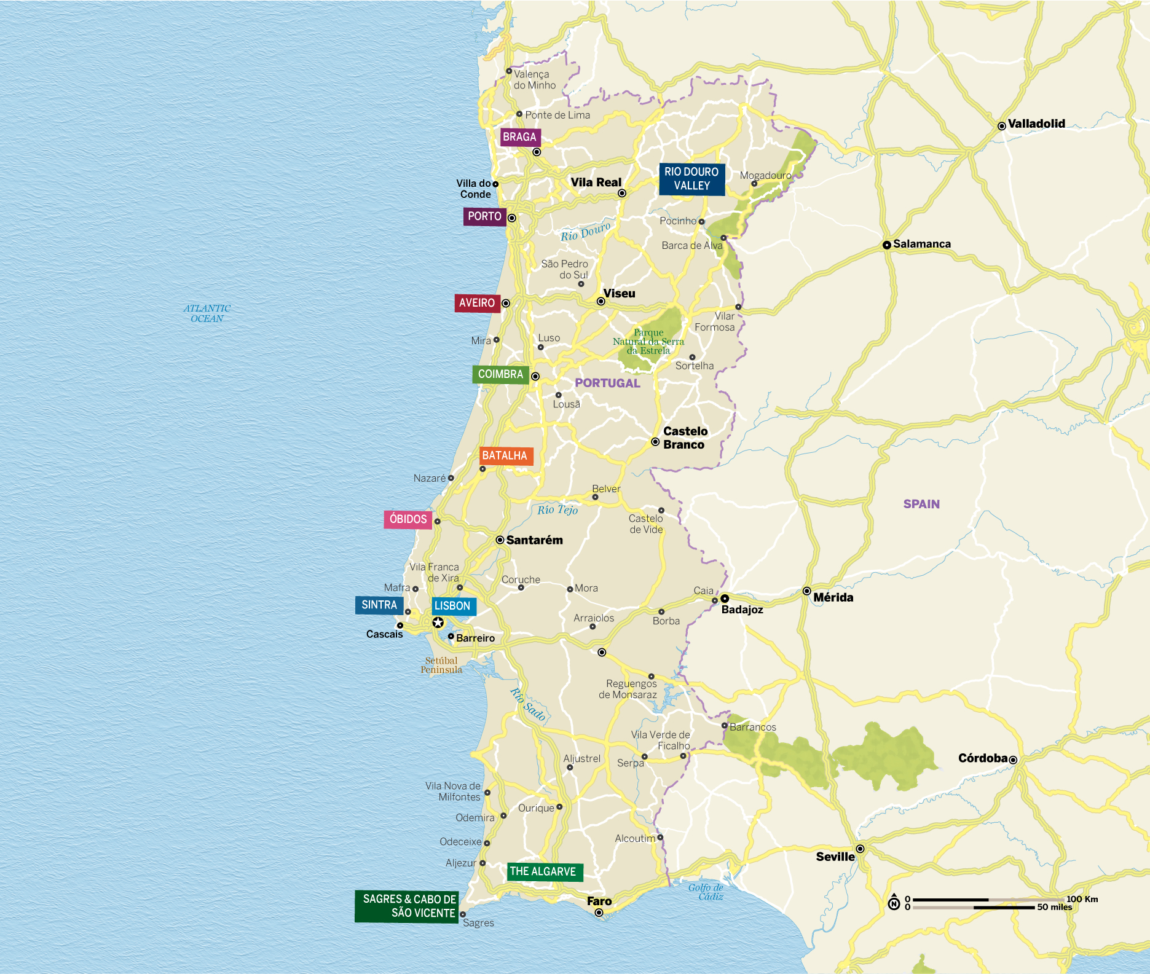Select the Castelo de Vide label
Screen dimensions: 1150x974
[646, 524]
